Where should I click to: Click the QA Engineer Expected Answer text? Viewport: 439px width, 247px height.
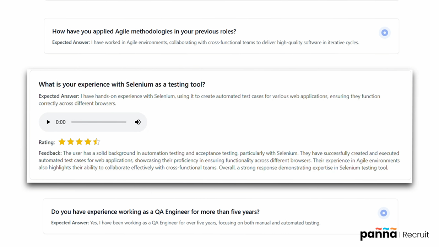tap(186, 223)
